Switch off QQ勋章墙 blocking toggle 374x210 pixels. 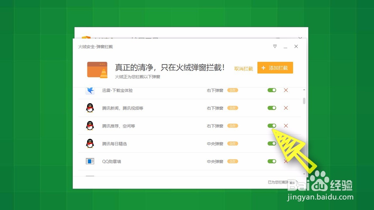click(x=272, y=162)
